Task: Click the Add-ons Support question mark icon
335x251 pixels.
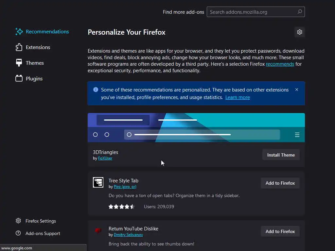Action: (x=18, y=233)
